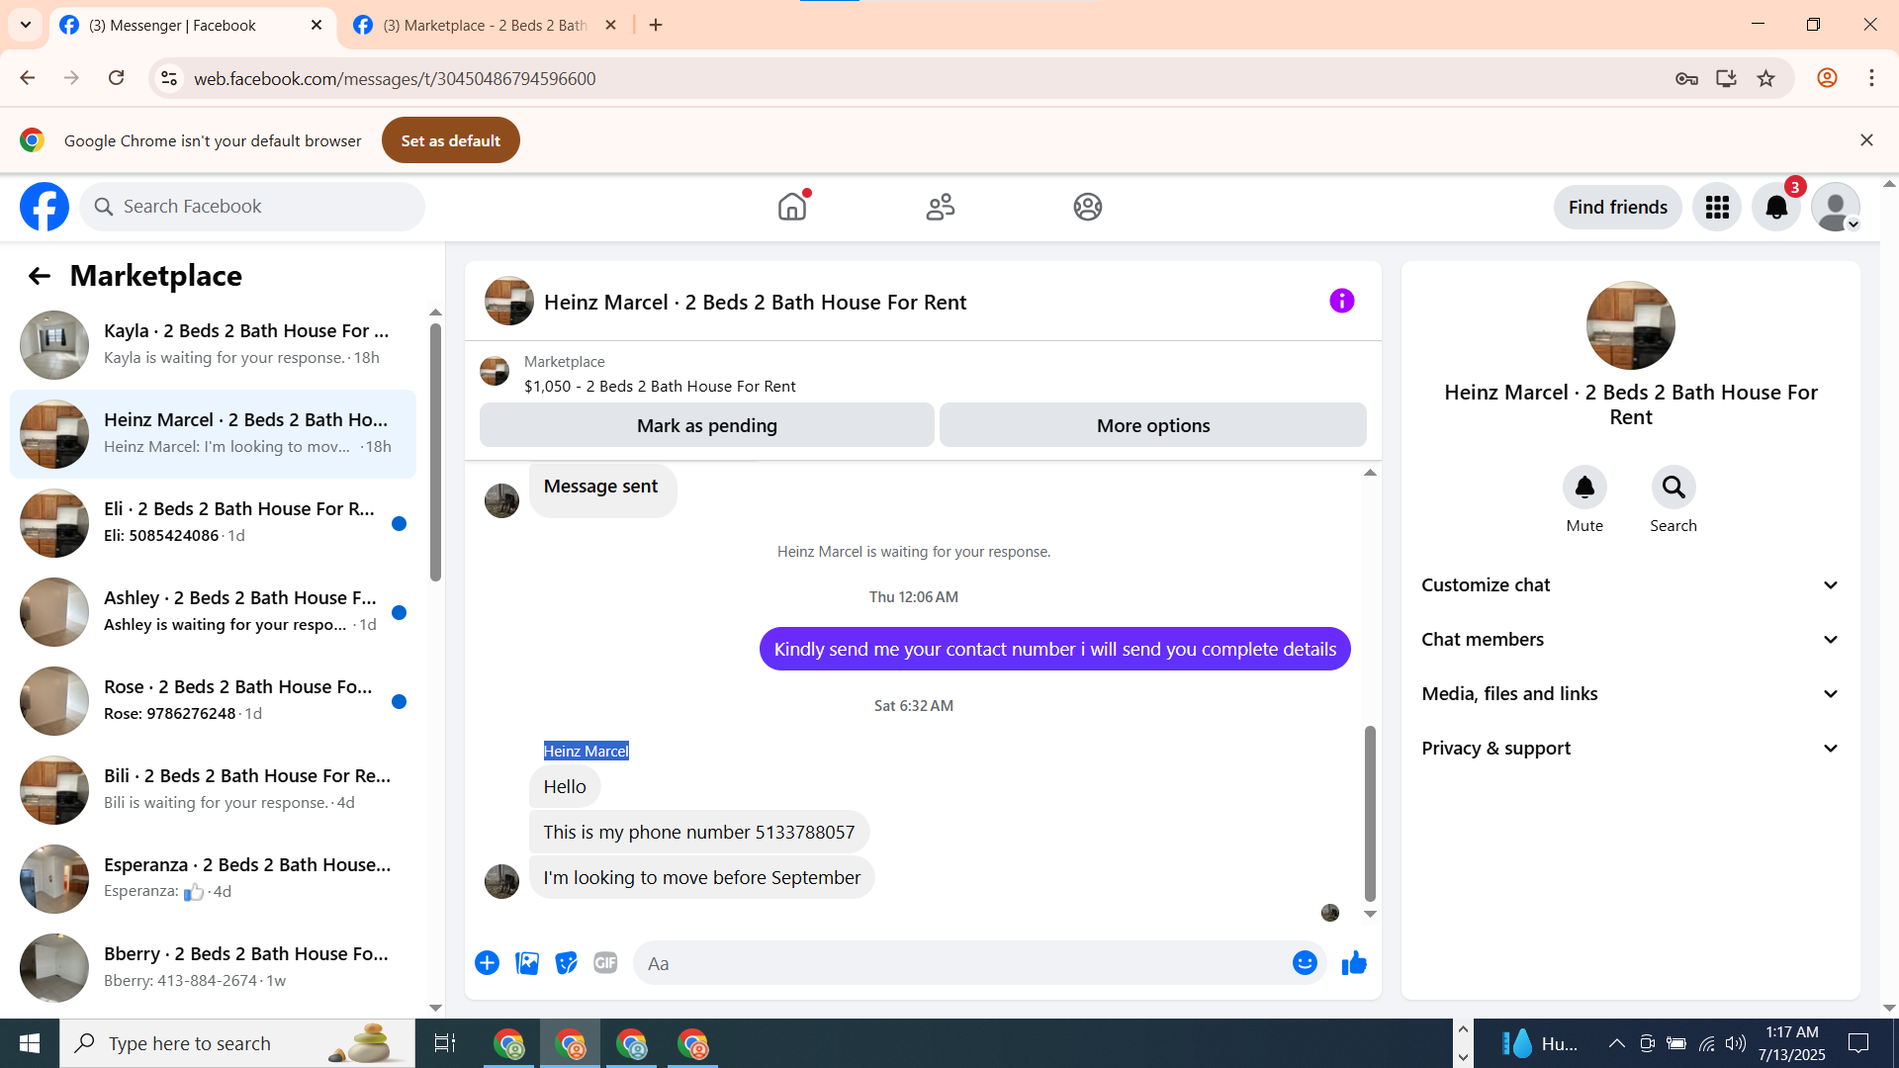Switch to the Marketplace browser tab
The image size is (1899, 1068).
coord(485,25)
